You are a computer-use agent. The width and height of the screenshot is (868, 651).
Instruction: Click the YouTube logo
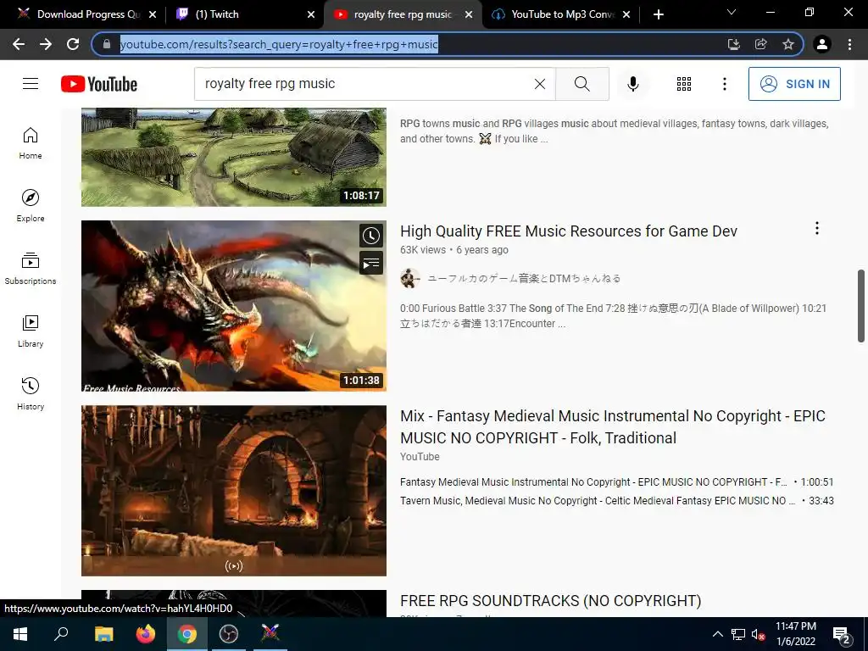tap(99, 84)
